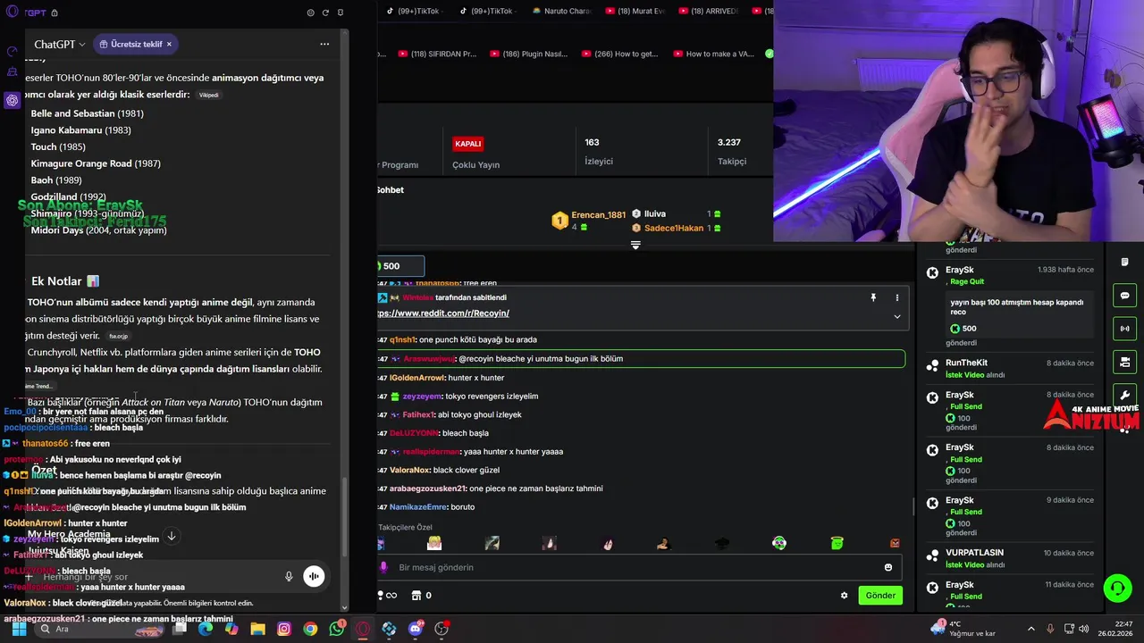
Task: Reload the ChatGPT sidebar panel
Action: [325, 13]
